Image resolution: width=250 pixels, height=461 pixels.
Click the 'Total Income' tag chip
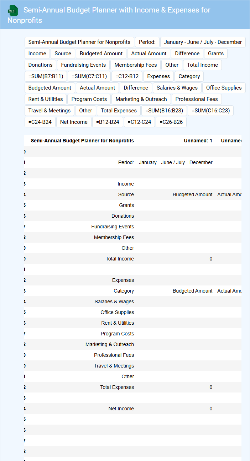(x=202, y=65)
